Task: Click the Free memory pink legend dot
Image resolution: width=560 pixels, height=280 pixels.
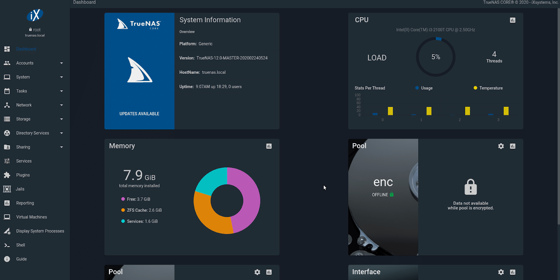Action: point(123,199)
